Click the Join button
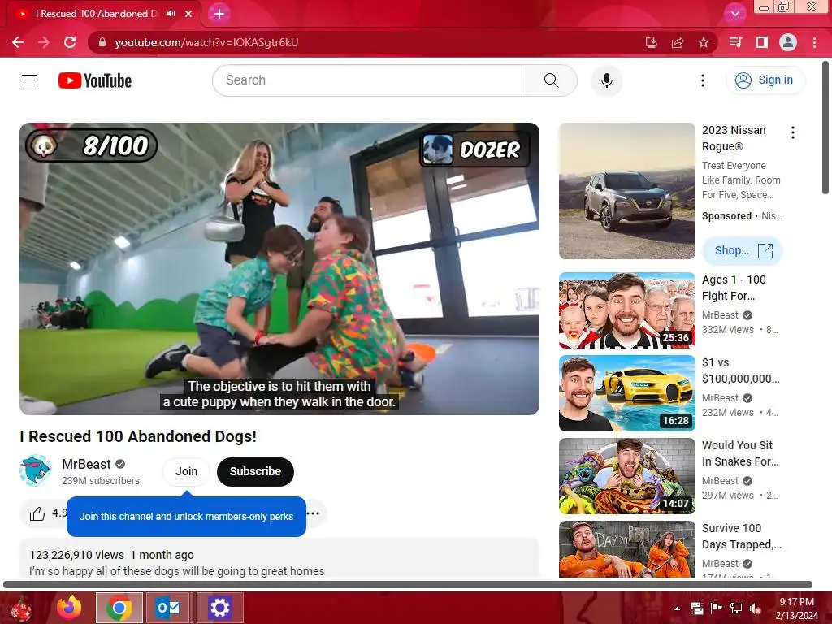Screen dimensions: 832x624 point(186,471)
